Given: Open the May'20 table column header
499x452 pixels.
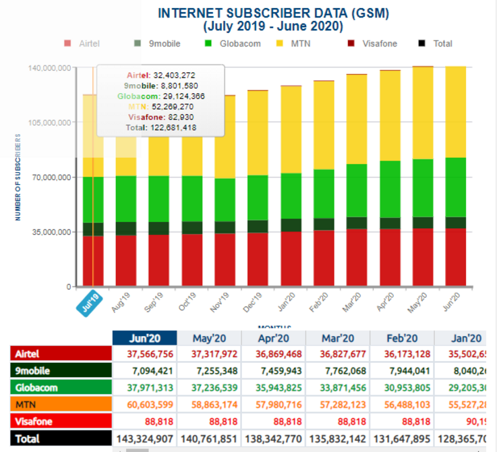Looking at the screenshot, I should tap(210, 338).
